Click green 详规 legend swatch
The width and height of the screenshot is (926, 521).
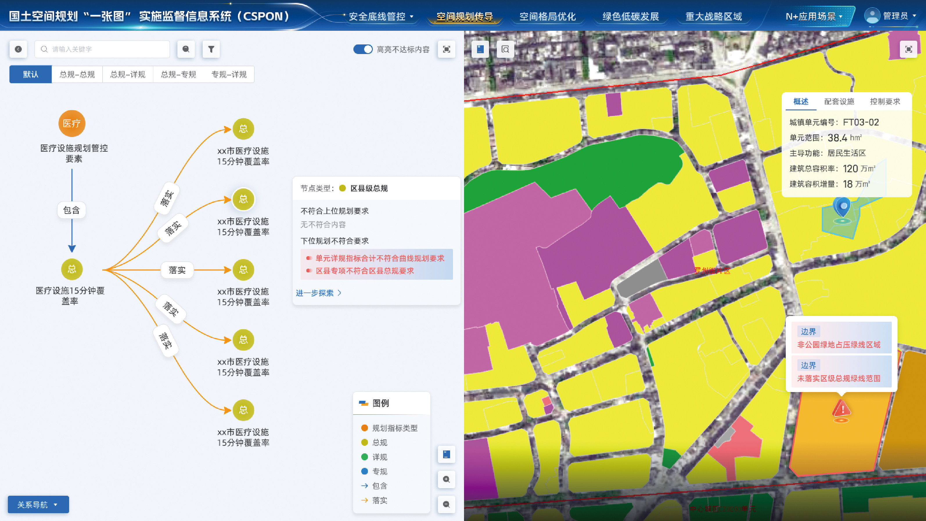(x=364, y=457)
